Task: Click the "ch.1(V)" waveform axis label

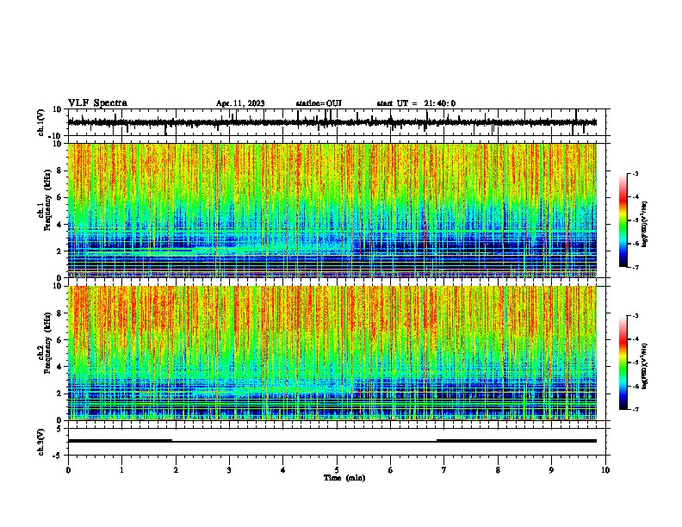Action: tap(41, 122)
